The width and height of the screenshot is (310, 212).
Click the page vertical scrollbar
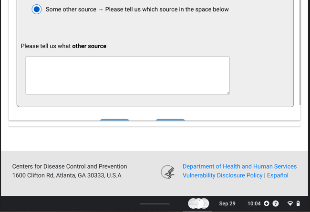point(300,52)
